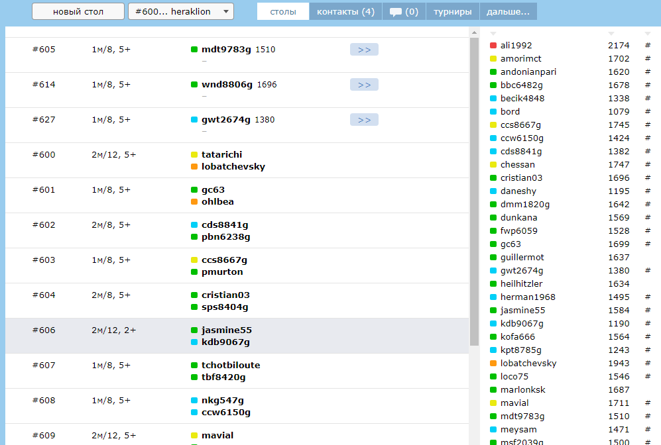
Task: Click the tables list scrollbar thumb
Action: point(474,191)
